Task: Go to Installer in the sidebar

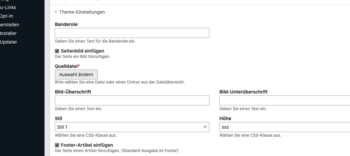Action: click(x=8, y=33)
